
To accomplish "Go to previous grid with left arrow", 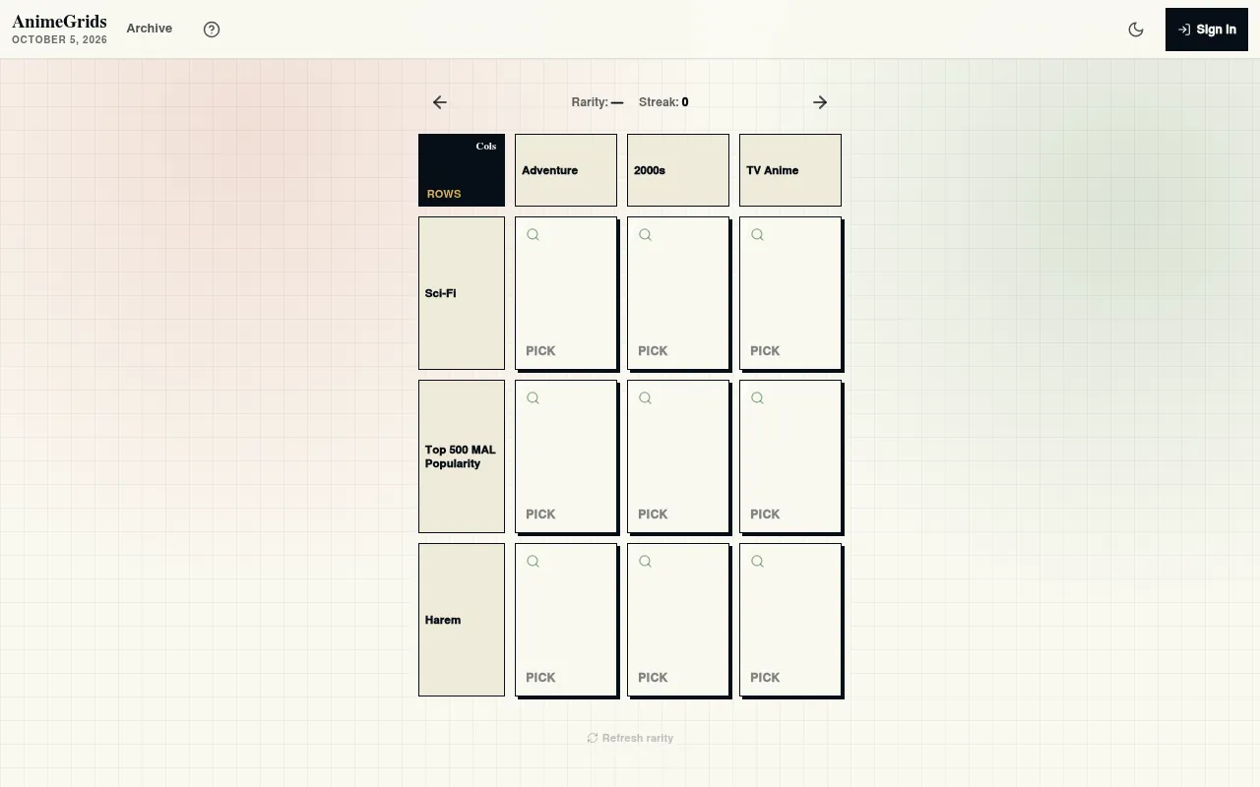I will click(440, 102).
